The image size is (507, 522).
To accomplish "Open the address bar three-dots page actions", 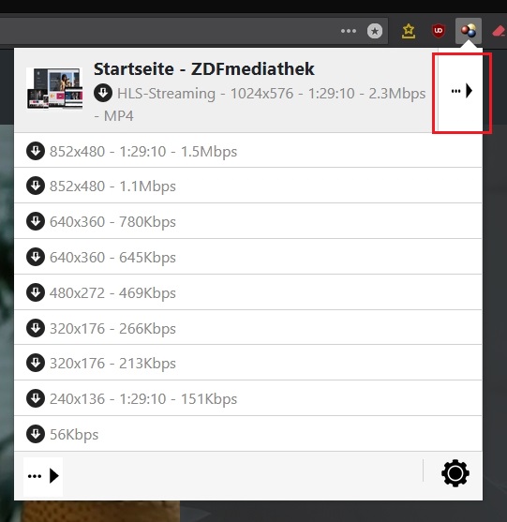I will [349, 31].
